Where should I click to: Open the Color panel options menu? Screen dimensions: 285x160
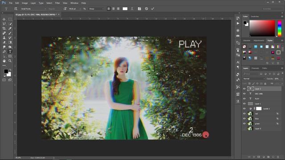click(x=282, y=16)
